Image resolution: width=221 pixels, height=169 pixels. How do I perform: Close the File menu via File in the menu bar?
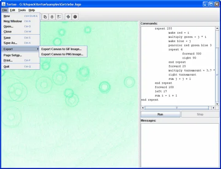pyautogui.click(x=5, y=10)
